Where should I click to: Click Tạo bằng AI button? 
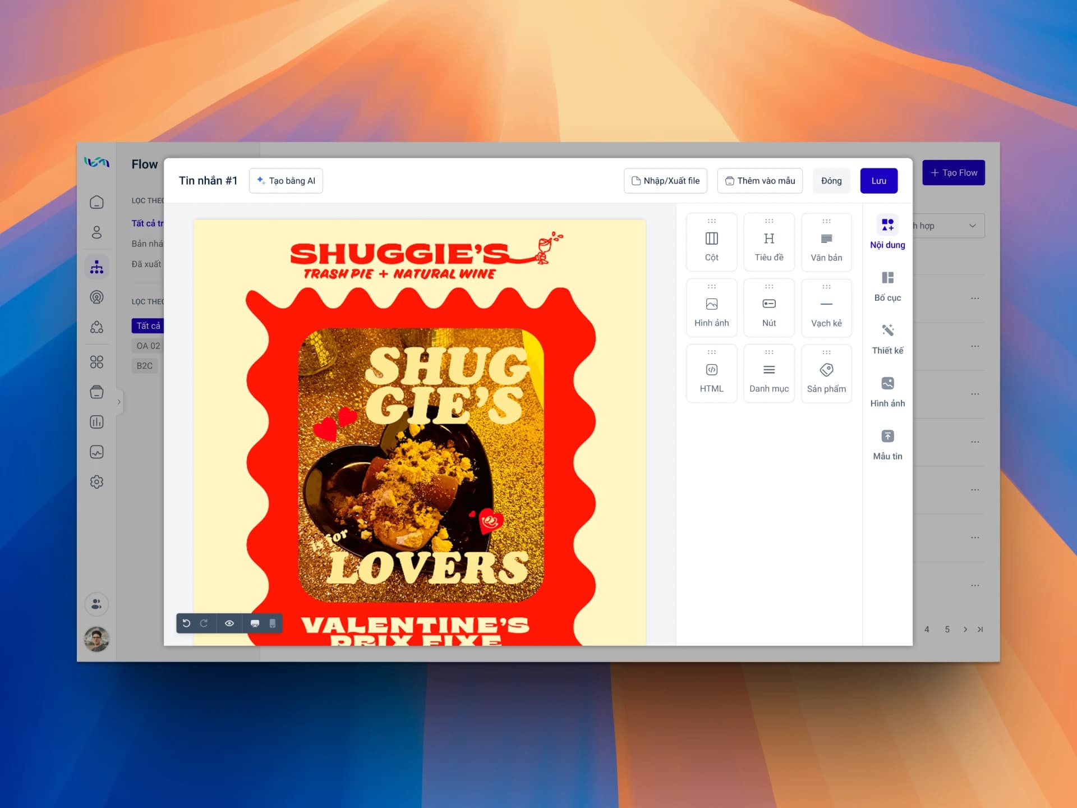tap(286, 181)
